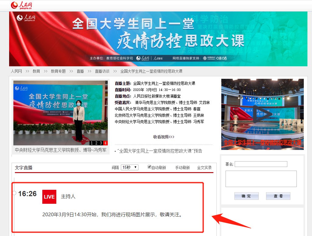312x236 pixels.
Task: Click the 查看 view button
Action: click(x=278, y=196)
